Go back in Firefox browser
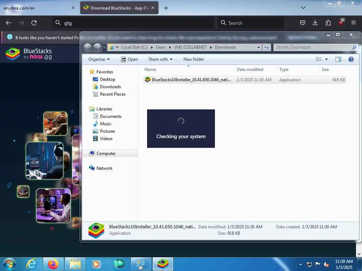The height and width of the screenshot is (271, 362). pyautogui.click(x=8, y=23)
